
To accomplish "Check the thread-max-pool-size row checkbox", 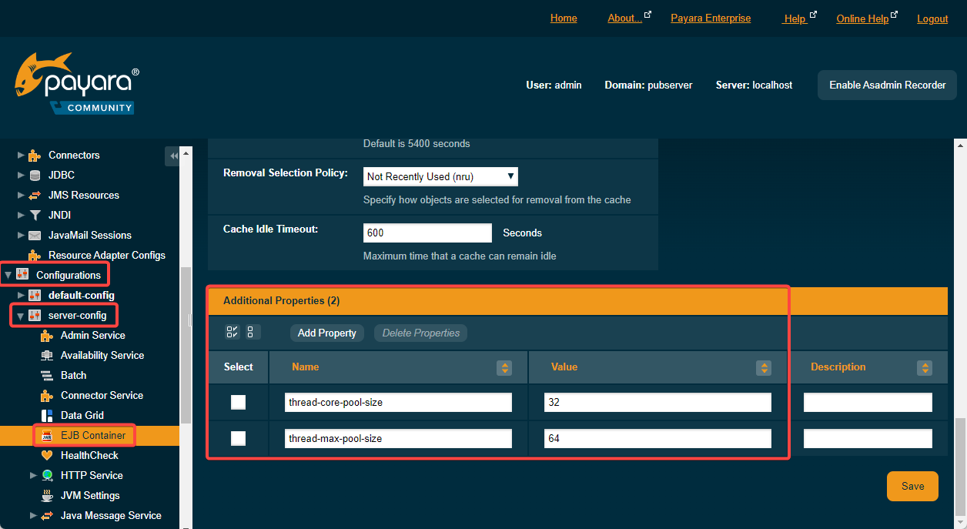I will tap(239, 438).
